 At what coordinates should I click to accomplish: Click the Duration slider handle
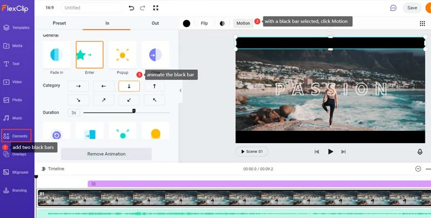(134, 111)
